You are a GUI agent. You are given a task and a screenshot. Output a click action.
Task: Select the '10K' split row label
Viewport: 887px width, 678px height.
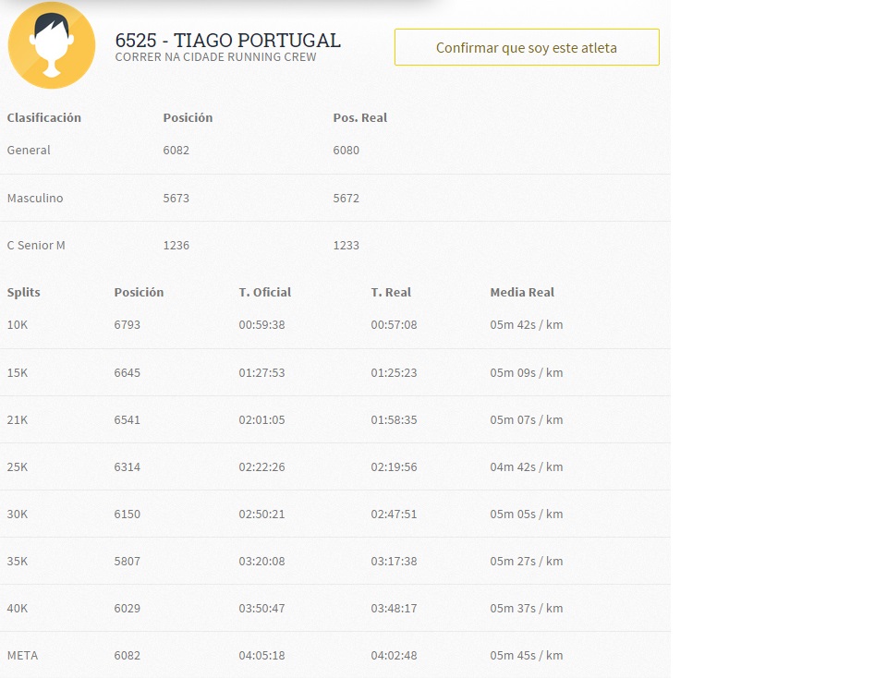pyautogui.click(x=18, y=324)
